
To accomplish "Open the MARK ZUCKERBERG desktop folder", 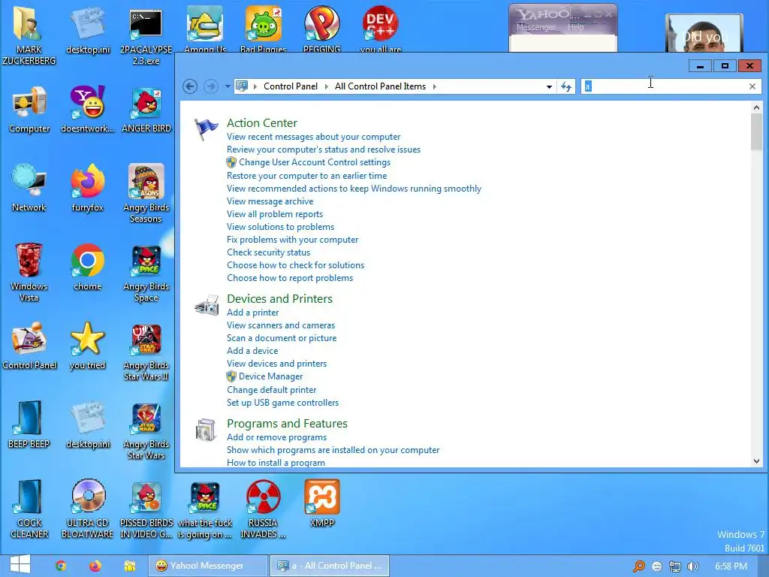I will (x=29, y=35).
